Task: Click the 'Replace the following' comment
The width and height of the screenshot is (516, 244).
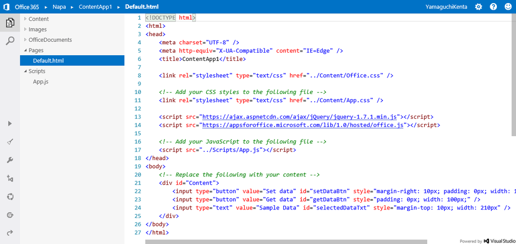Action: [239, 174]
